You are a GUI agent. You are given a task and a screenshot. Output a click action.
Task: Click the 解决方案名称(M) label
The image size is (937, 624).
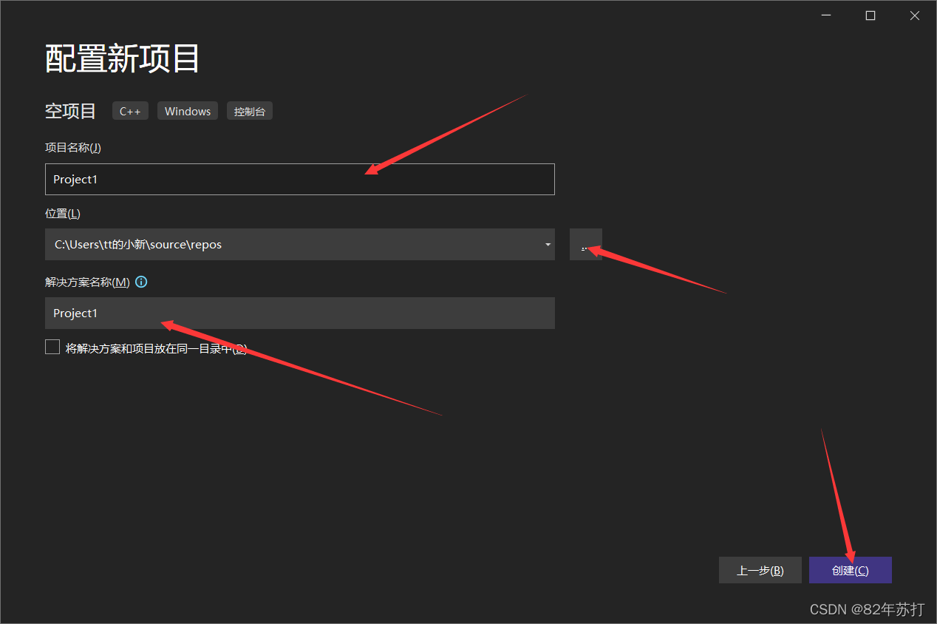point(87,282)
